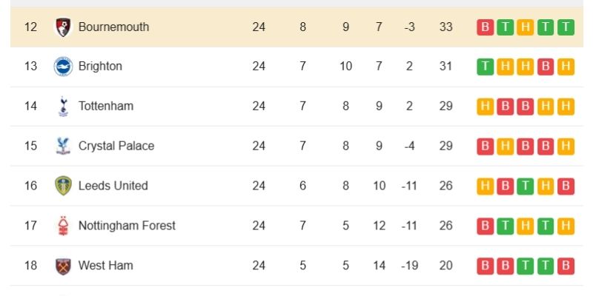This screenshot has height=296, width=593.
Task: Click the Nottingham Forest club crest
Action: click(x=63, y=226)
